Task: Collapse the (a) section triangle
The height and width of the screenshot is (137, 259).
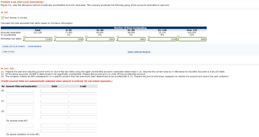Action: 2,12
